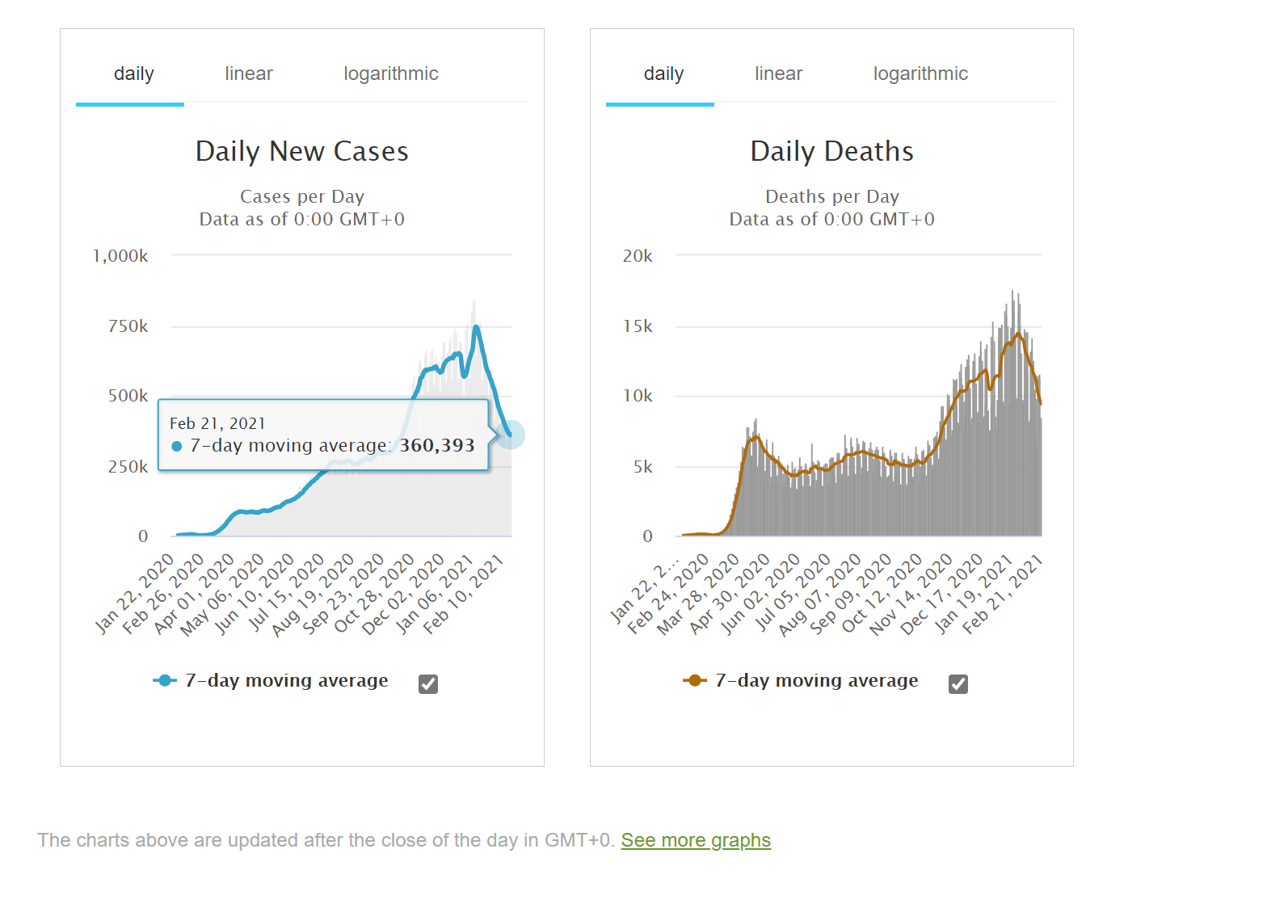Switch Daily Deaths chart to logarithmic
The width and height of the screenshot is (1267, 908).
pos(920,74)
